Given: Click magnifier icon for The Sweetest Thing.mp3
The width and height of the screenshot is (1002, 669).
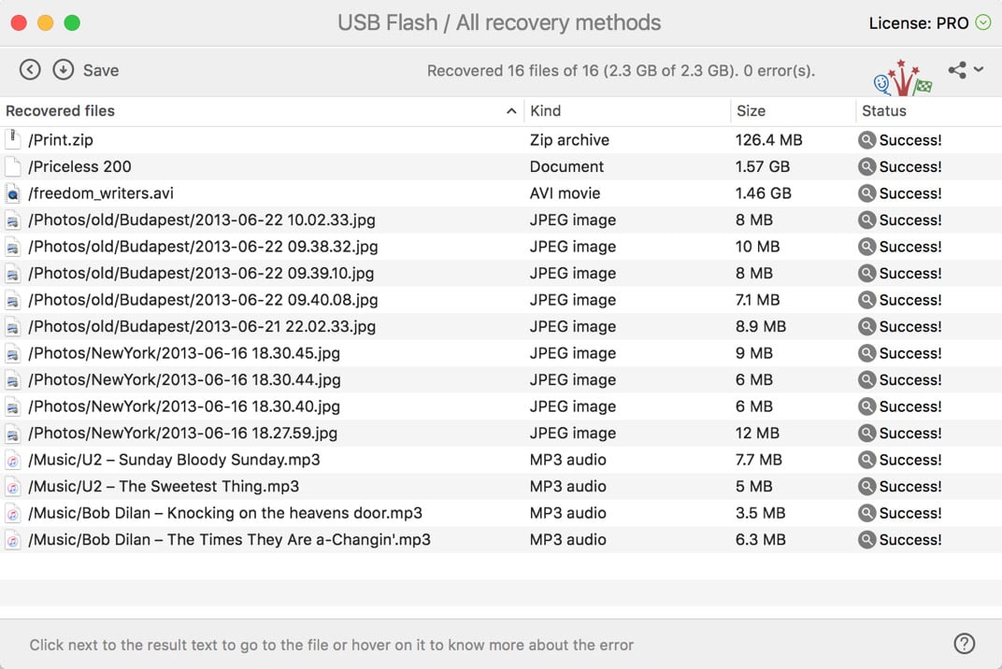Looking at the screenshot, I should (867, 486).
